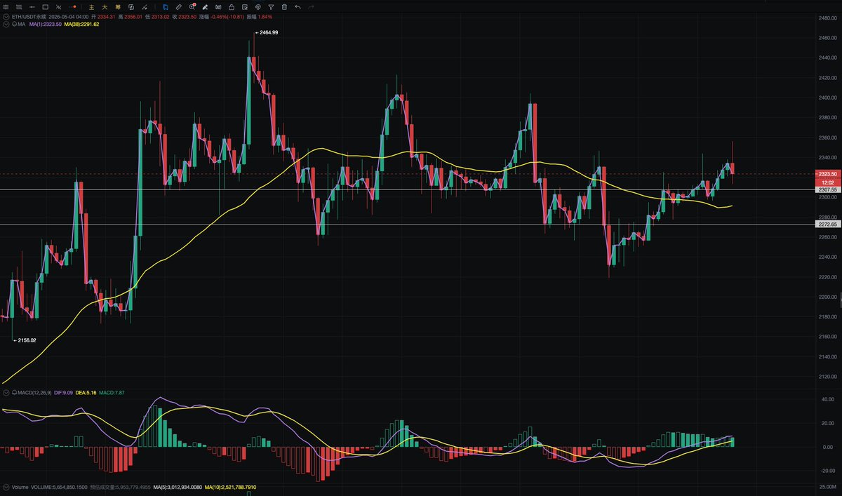Select the ruler measure tool
Viewport: 842px width, 496px height.
179,6
